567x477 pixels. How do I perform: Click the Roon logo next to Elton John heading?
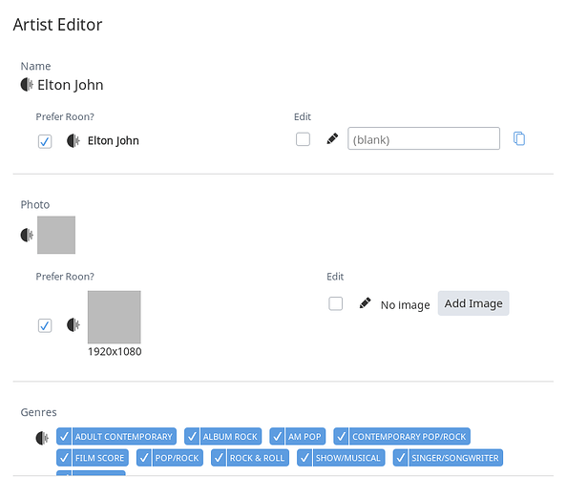[x=27, y=85]
